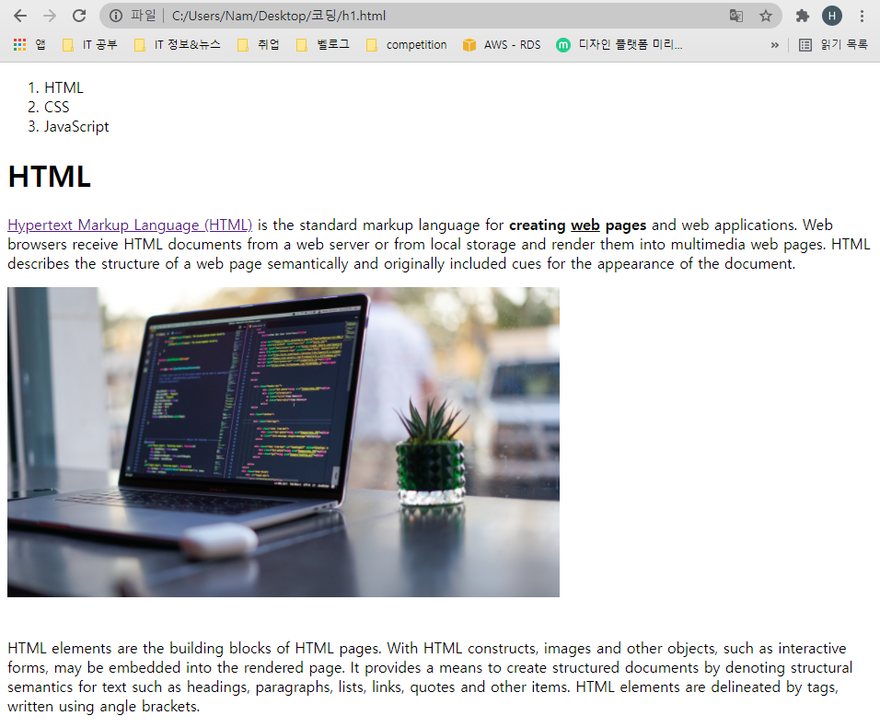The width and height of the screenshot is (880, 727).
Task: Open the translate page icon
Action: point(735,16)
